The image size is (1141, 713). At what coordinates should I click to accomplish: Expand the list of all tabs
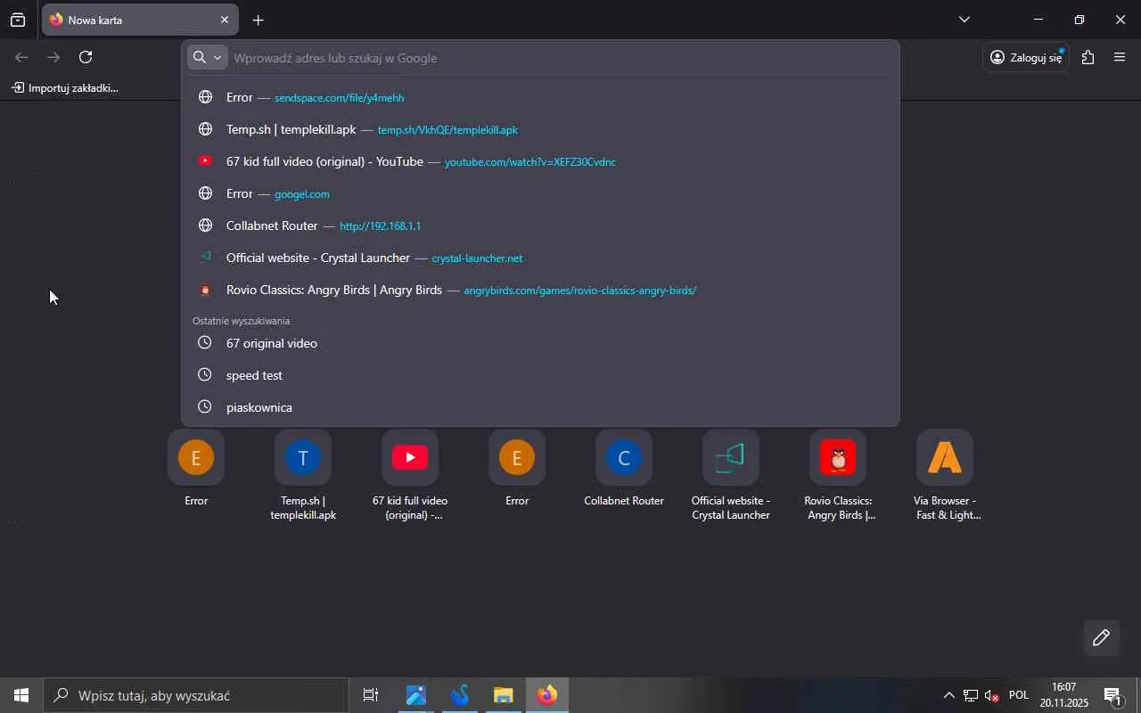(x=964, y=20)
